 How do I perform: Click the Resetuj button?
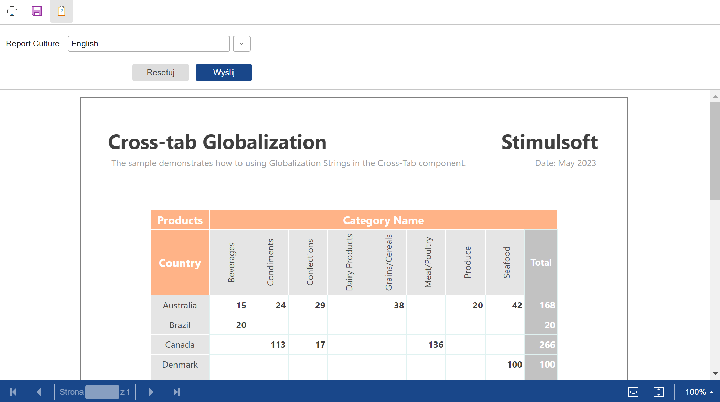[x=160, y=73]
